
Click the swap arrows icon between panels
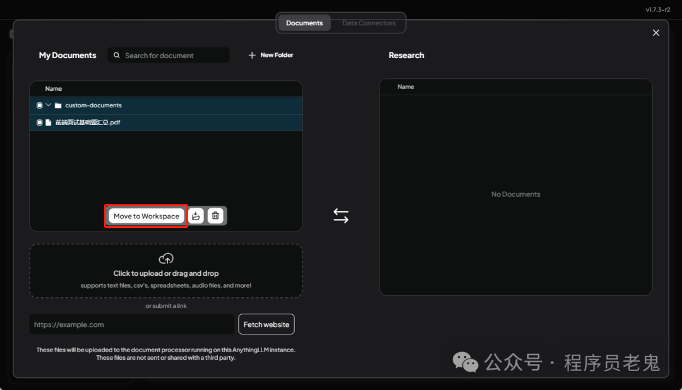pos(341,216)
